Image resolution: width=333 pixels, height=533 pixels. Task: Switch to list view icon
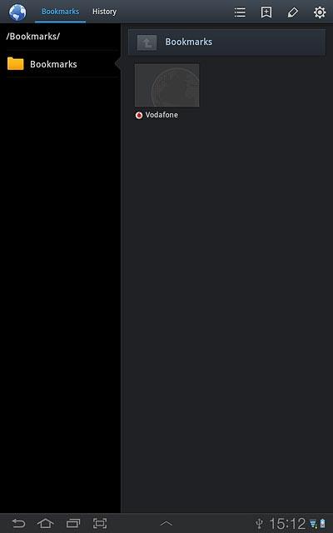(x=240, y=12)
